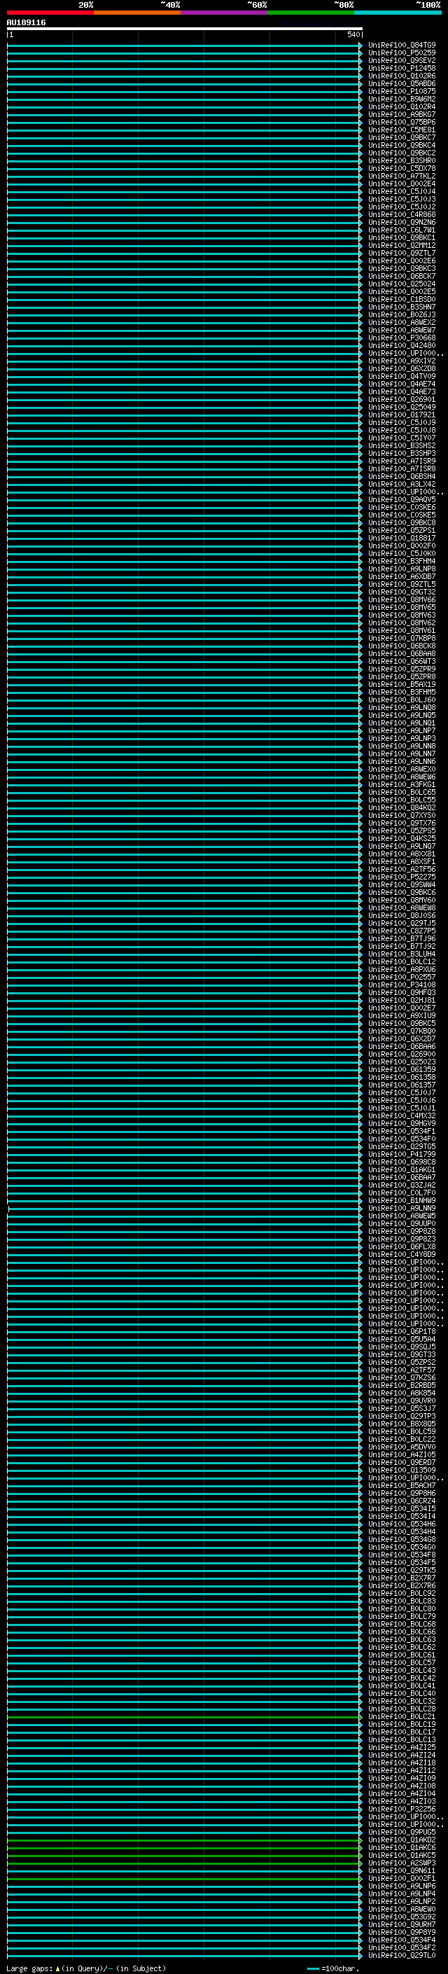Select the UniRef100_P30668 label
448x1974 pixels.
point(402,338)
